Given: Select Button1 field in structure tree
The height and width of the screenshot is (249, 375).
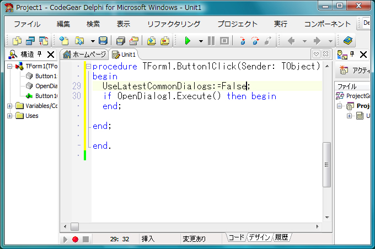Looking at the screenshot, I should (41, 76).
